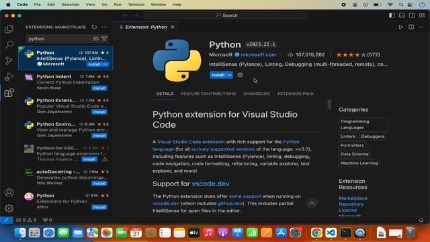This screenshot has height=242, width=430.
Task: Switch to the Extension Pack tab
Action: coord(296,93)
